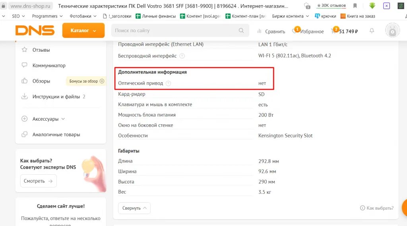Click the Сделаем сайт лучше! heading
Screen dimensions: 407x226
61,206
